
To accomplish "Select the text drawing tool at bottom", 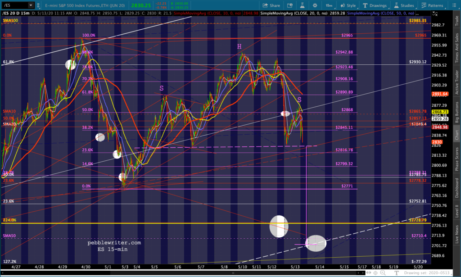I will point(396,273).
